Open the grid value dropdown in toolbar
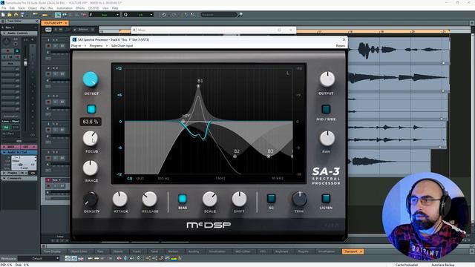 (x=138, y=15)
